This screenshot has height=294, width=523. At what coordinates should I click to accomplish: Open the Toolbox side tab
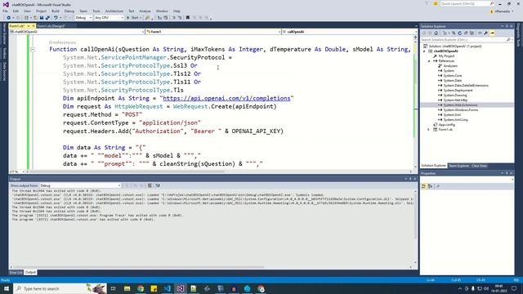click(4, 53)
